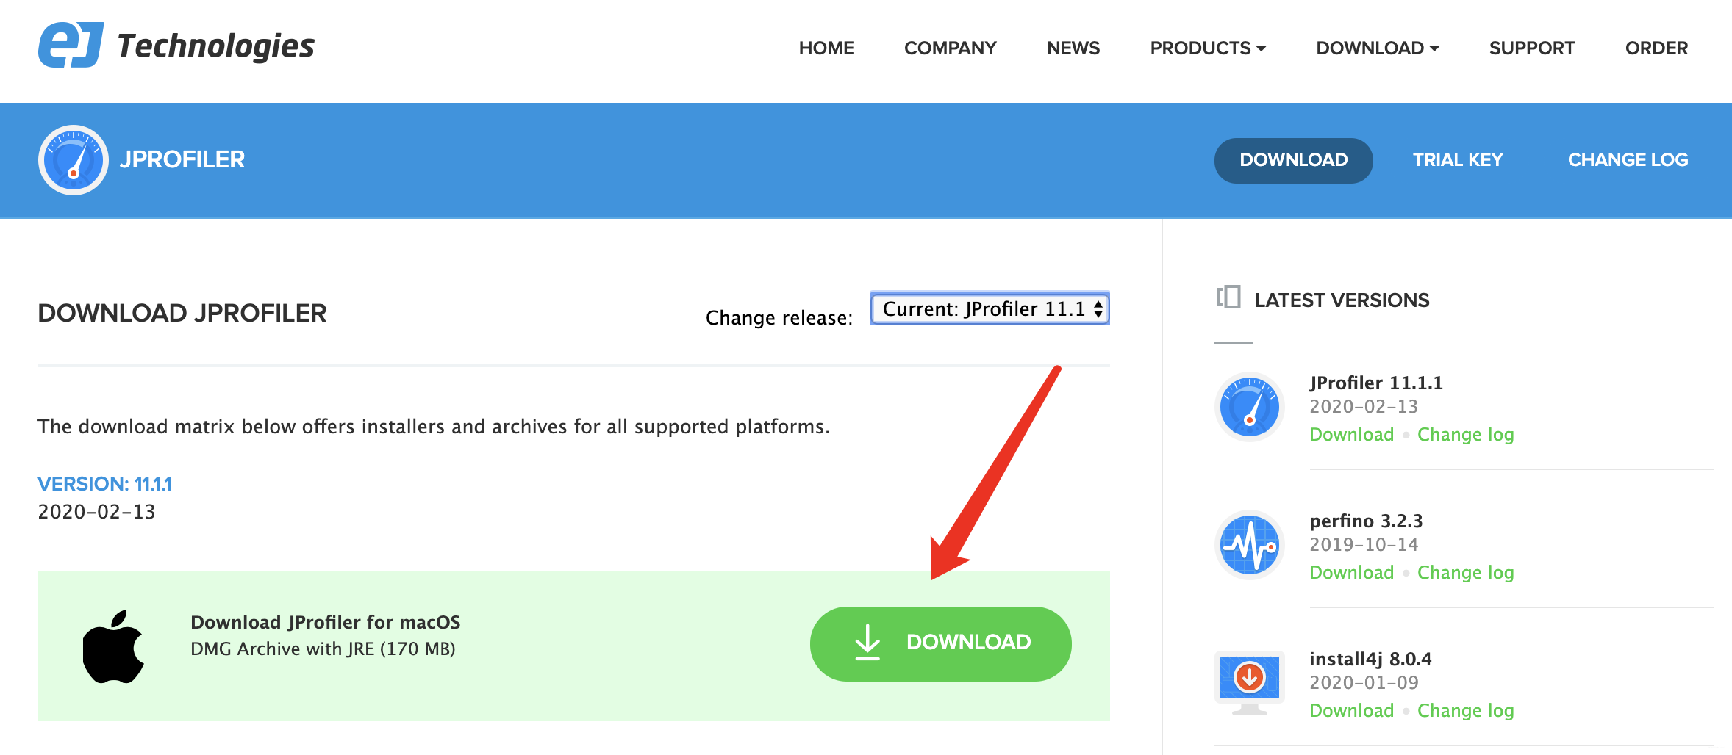The width and height of the screenshot is (1732, 755).
Task: Click the JProfiler 11.1.1 icon in Latest Versions
Action: [1250, 407]
